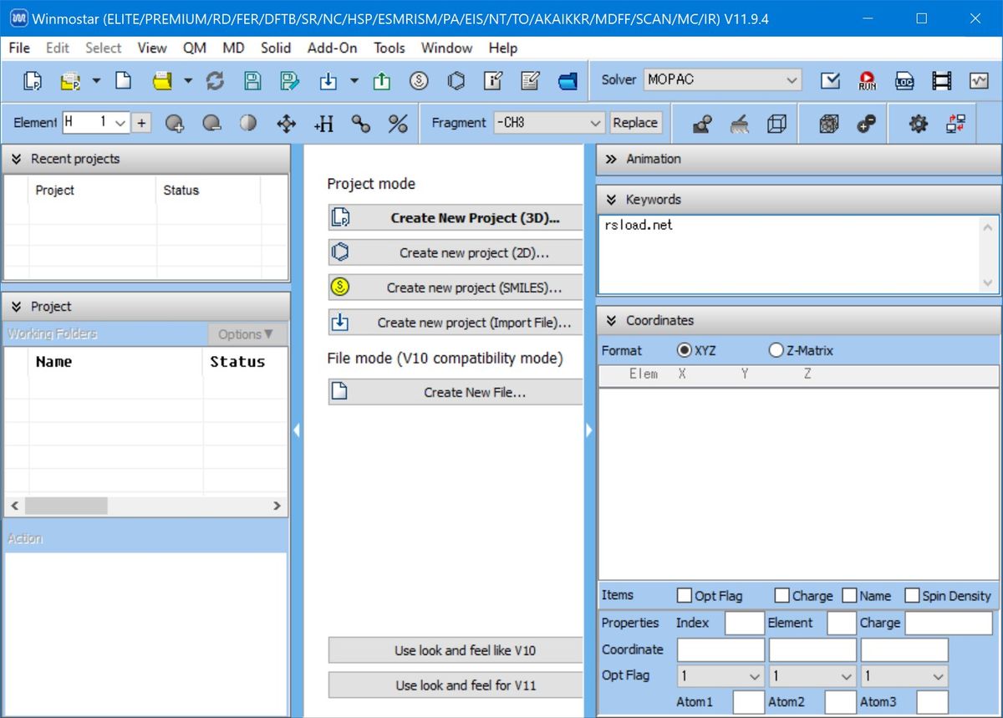The image size is (1003, 718).
Task: Open the Fragment -CH3 dropdown
Action: 548,123
